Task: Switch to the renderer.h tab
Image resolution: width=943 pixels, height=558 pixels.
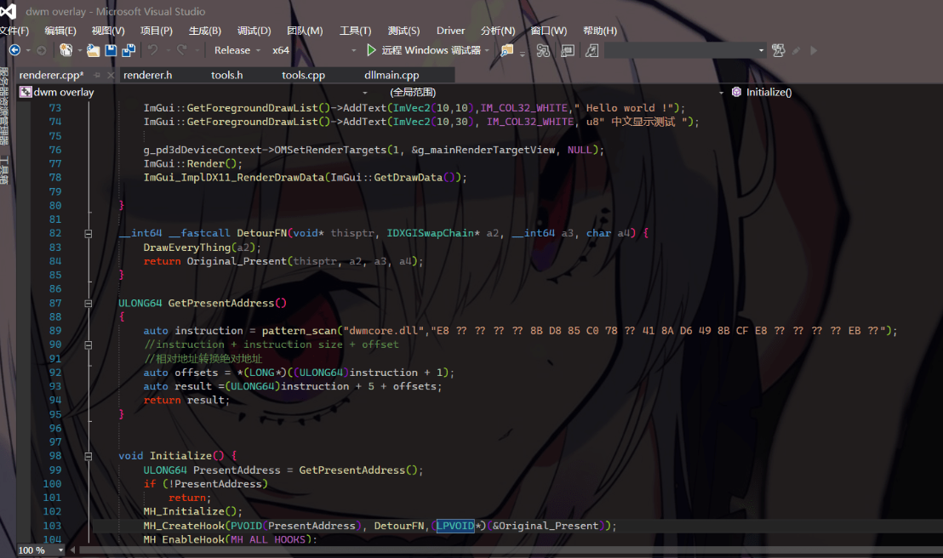Action: coord(148,75)
